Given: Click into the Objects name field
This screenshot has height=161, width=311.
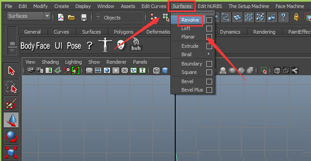Looking at the screenshot, I should [123, 18].
